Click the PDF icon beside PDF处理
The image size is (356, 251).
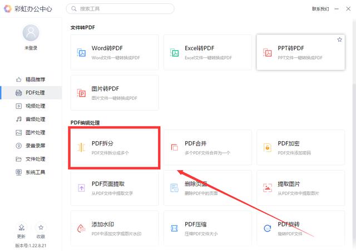click(18, 93)
